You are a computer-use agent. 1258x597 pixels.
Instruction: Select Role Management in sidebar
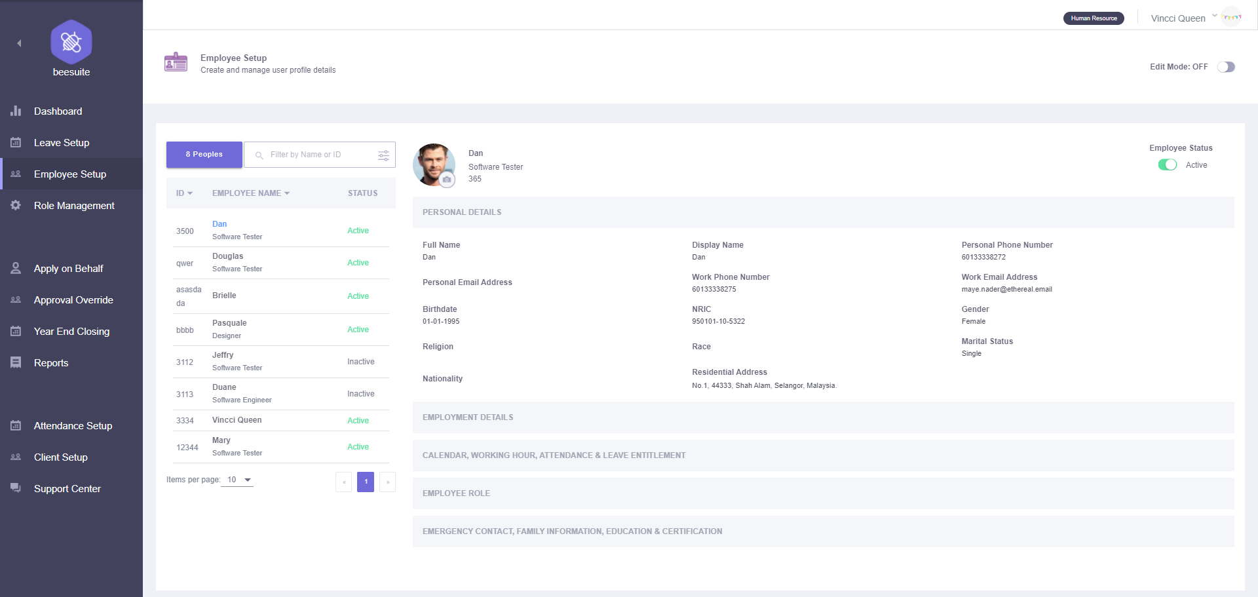(71, 205)
